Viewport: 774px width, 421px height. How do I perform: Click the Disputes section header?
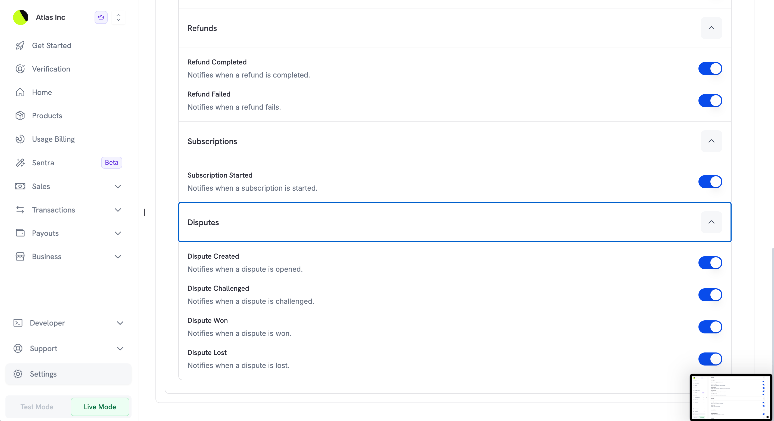coord(455,222)
